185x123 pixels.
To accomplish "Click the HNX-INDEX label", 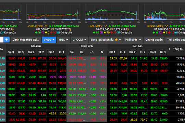I will [96, 26].
